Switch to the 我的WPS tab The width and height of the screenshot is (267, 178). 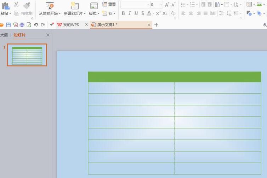(x=71, y=25)
